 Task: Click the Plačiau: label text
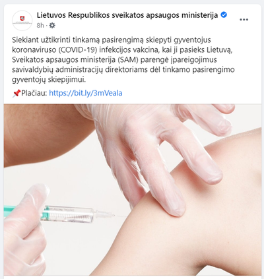point(34,93)
